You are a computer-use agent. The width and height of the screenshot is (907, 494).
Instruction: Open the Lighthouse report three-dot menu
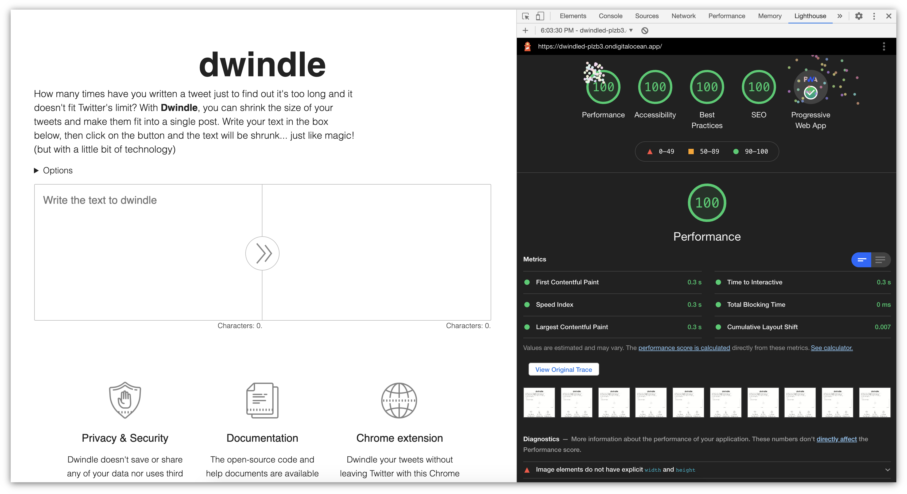coord(884,46)
